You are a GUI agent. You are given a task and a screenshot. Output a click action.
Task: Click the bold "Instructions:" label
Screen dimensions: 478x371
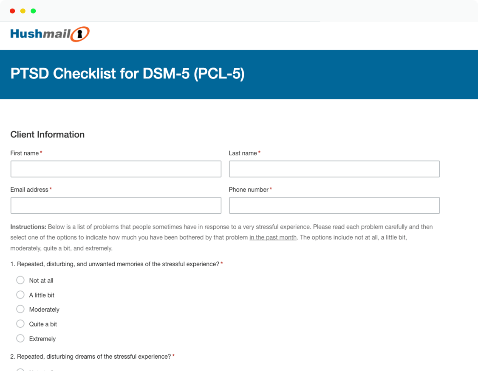pyautogui.click(x=28, y=227)
